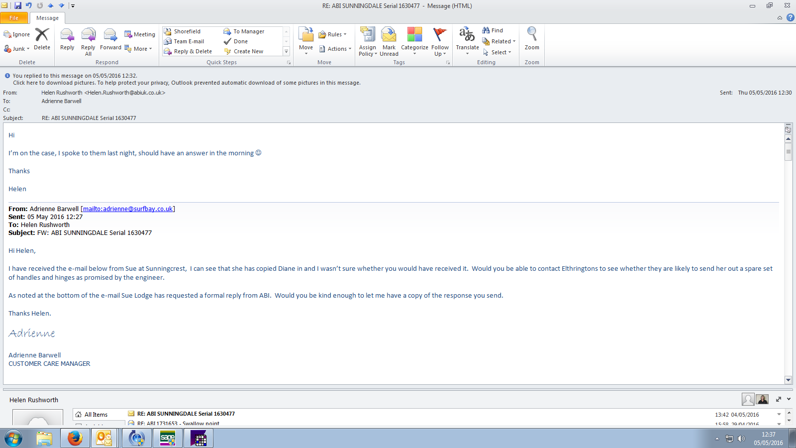
Task: Open the Rules dropdown
Action: tap(332, 34)
